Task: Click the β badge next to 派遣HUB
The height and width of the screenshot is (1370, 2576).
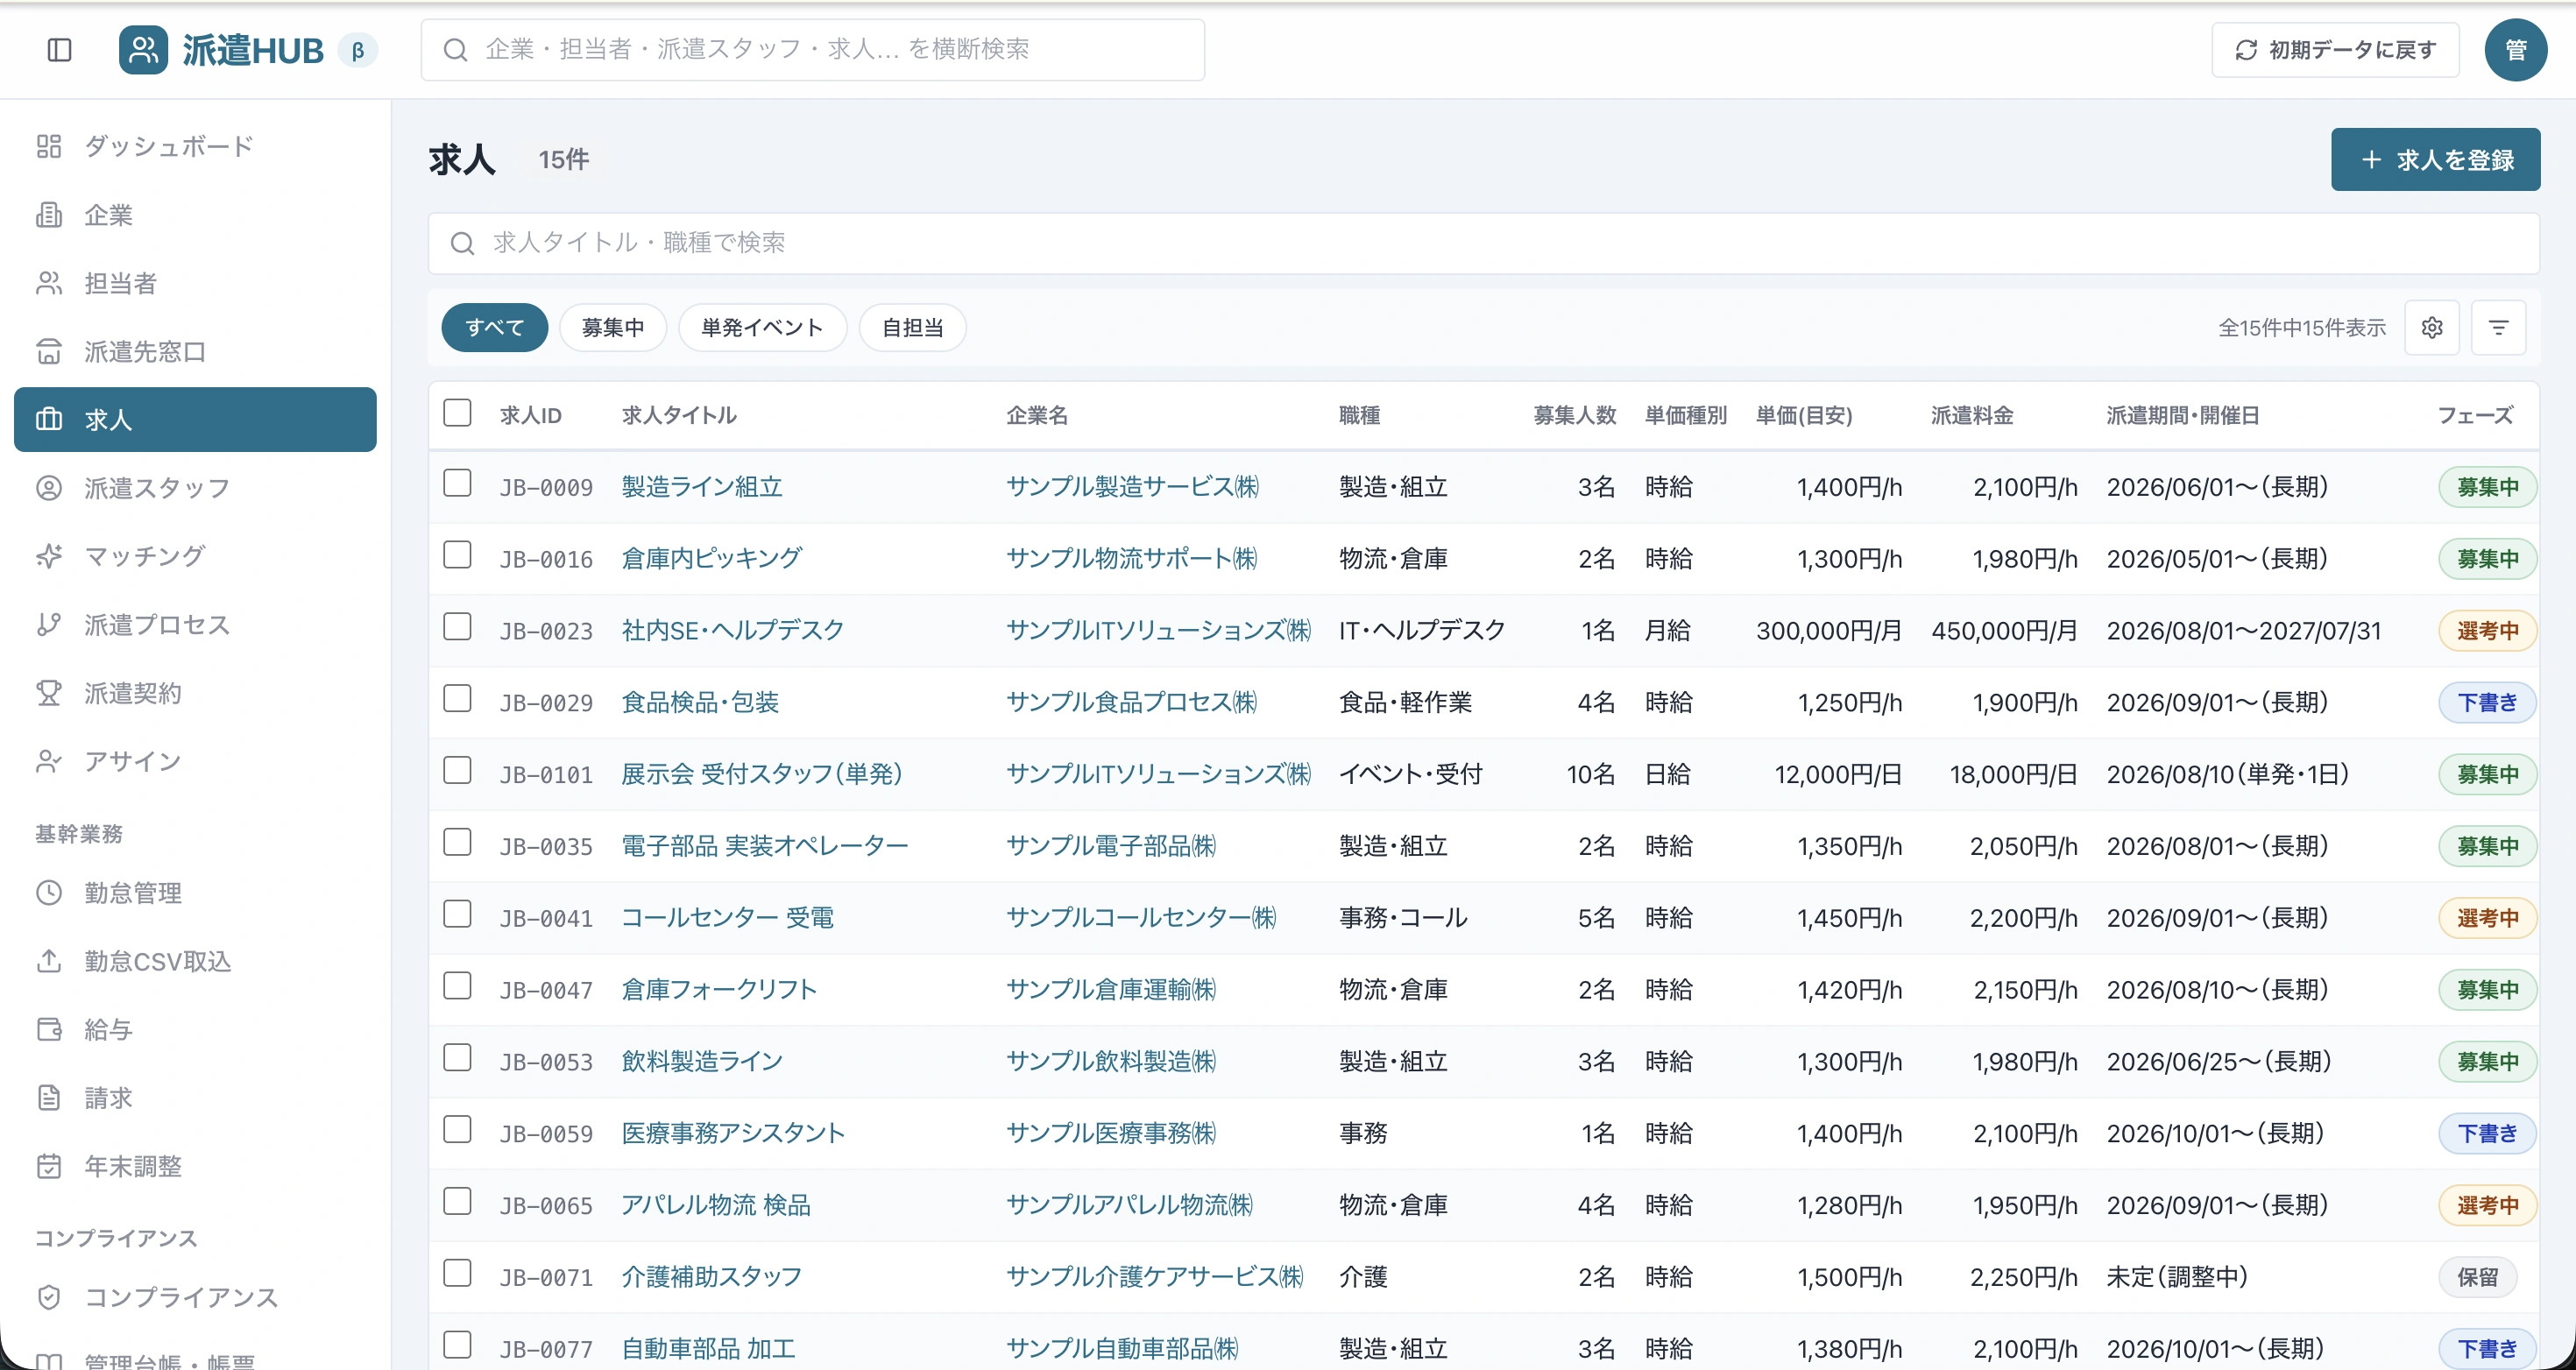Action: click(x=357, y=49)
